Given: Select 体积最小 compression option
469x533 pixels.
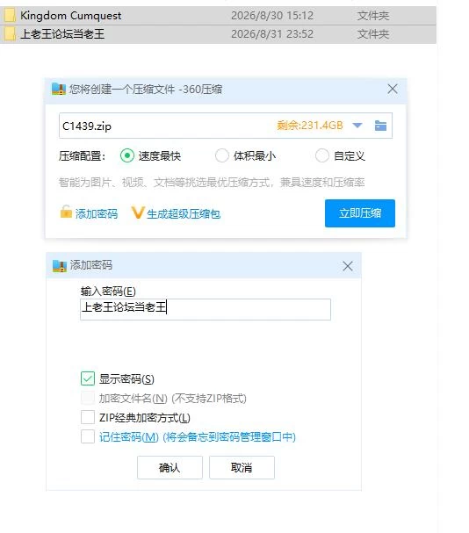Looking at the screenshot, I should [221, 155].
